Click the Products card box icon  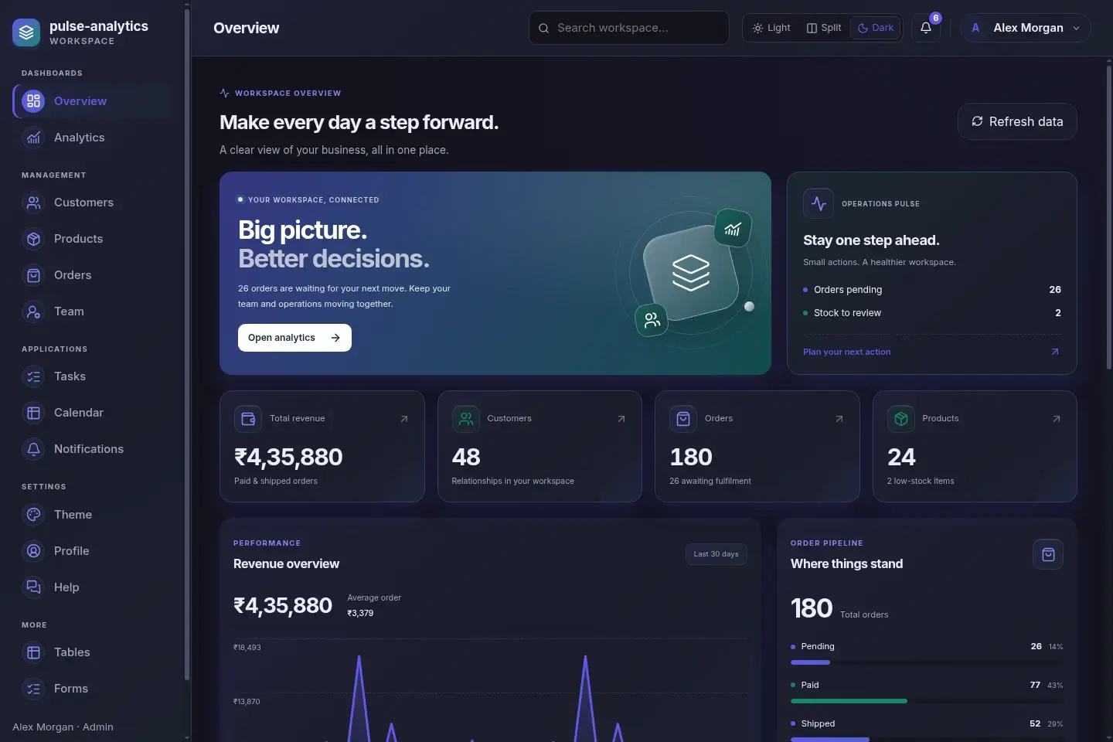(x=901, y=419)
